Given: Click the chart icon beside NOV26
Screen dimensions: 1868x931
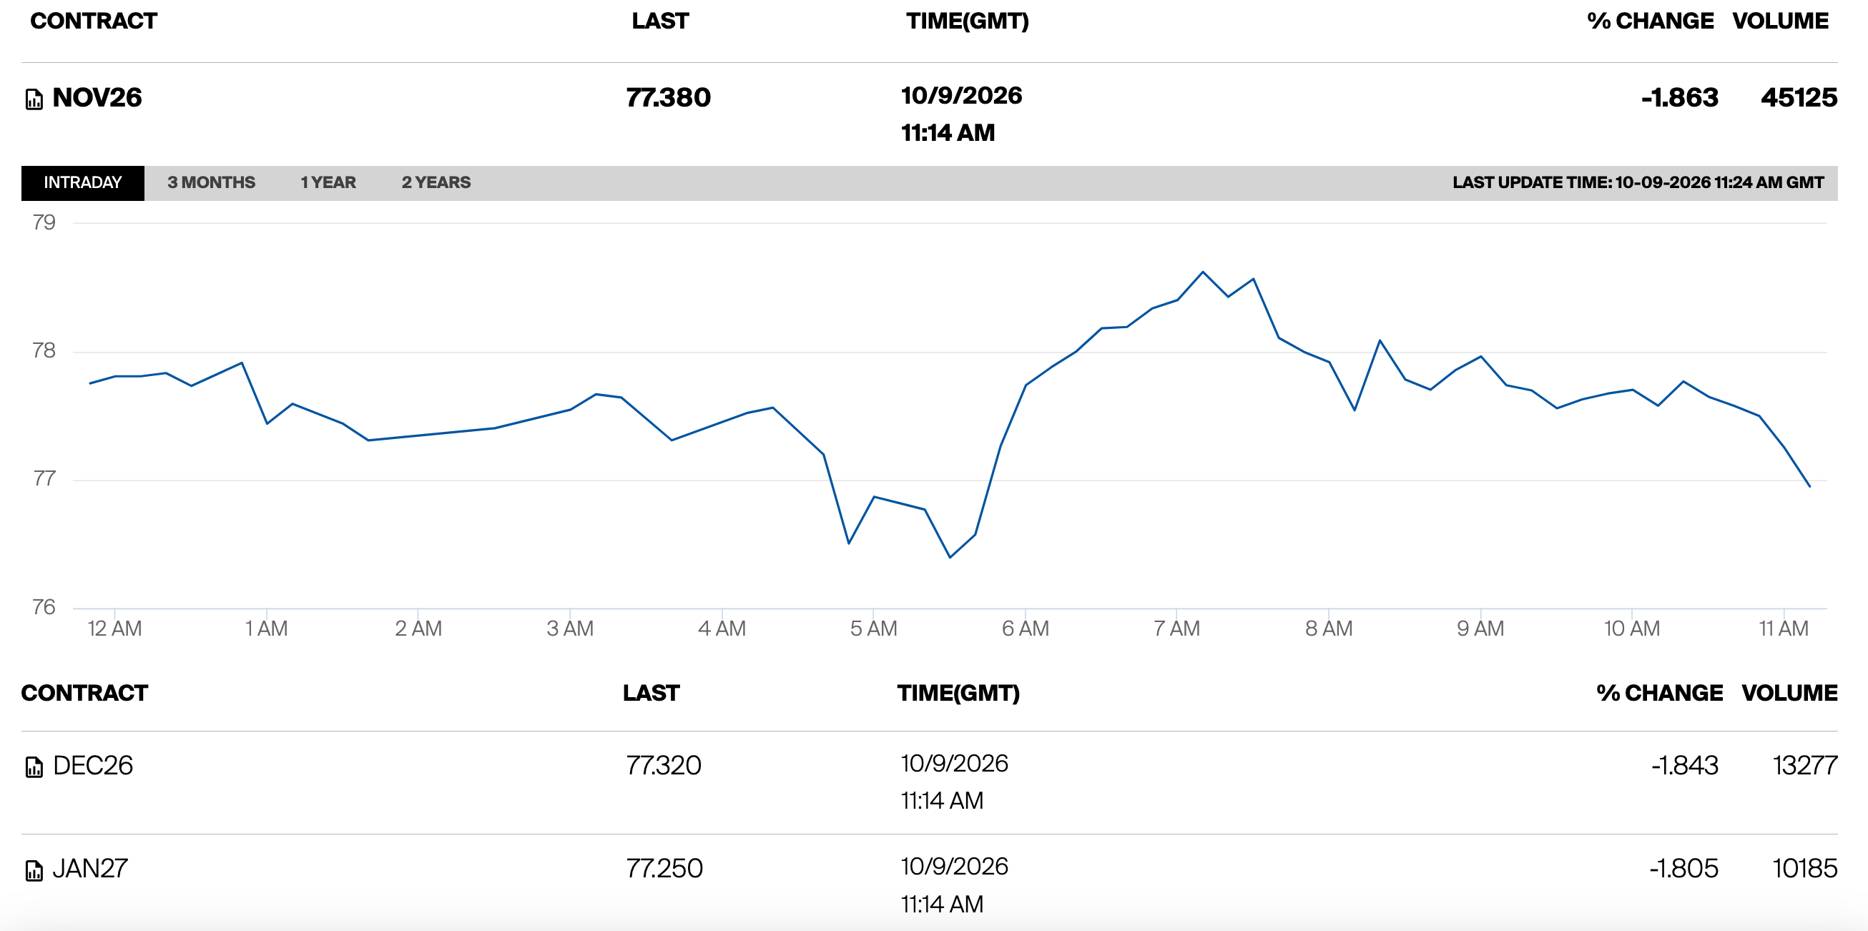Looking at the screenshot, I should tap(34, 99).
